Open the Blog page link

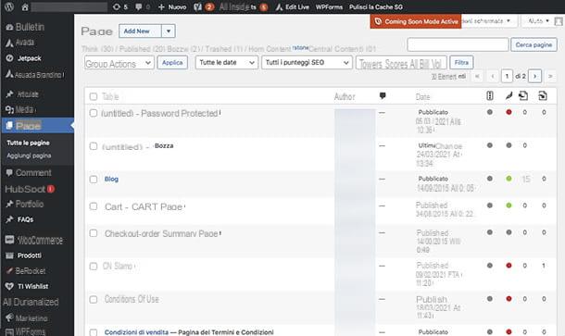[111, 179]
